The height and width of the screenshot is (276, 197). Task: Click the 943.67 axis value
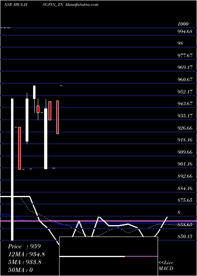pos(185,103)
